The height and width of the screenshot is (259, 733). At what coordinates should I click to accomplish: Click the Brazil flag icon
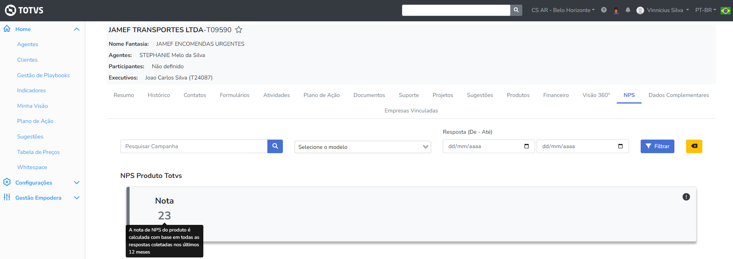click(x=725, y=10)
